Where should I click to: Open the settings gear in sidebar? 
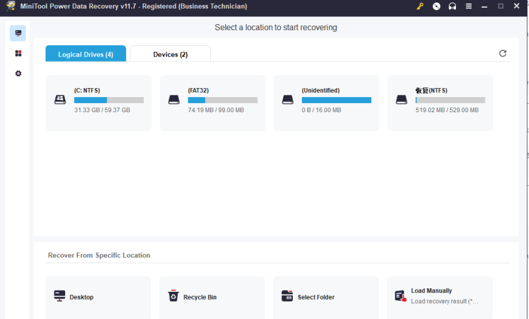(18, 74)
